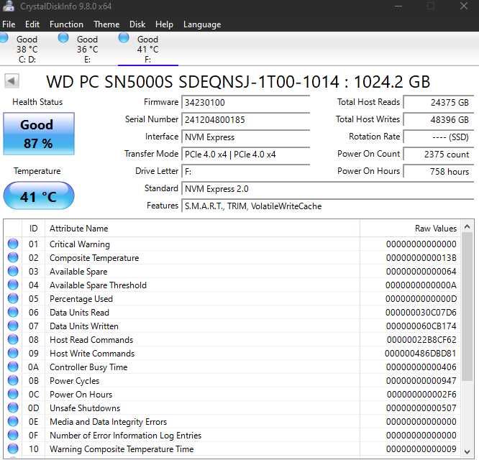Click status icon for Composite Temperature row
This screenshot has width=479, height=460.
[13, 257]
